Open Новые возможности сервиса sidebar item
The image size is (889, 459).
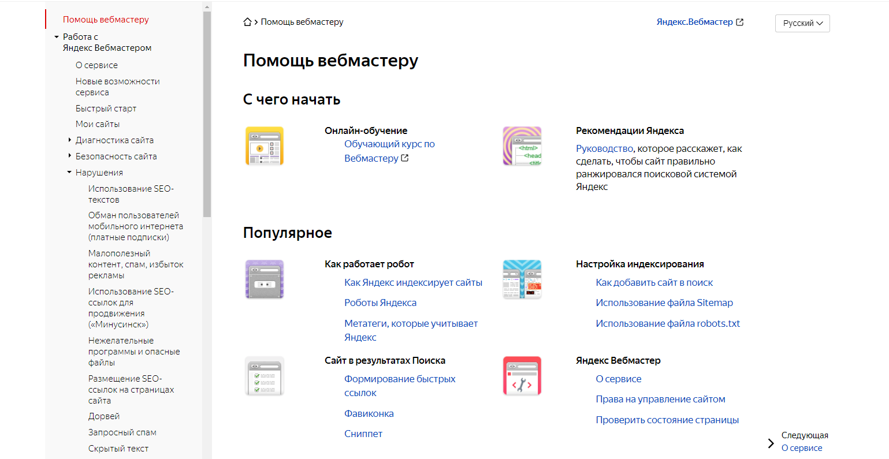(x=118, y=87)
